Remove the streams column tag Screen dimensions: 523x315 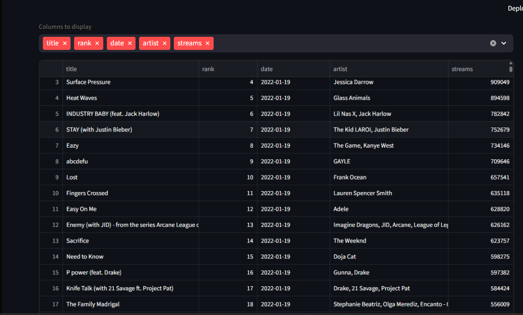(207, 43)
